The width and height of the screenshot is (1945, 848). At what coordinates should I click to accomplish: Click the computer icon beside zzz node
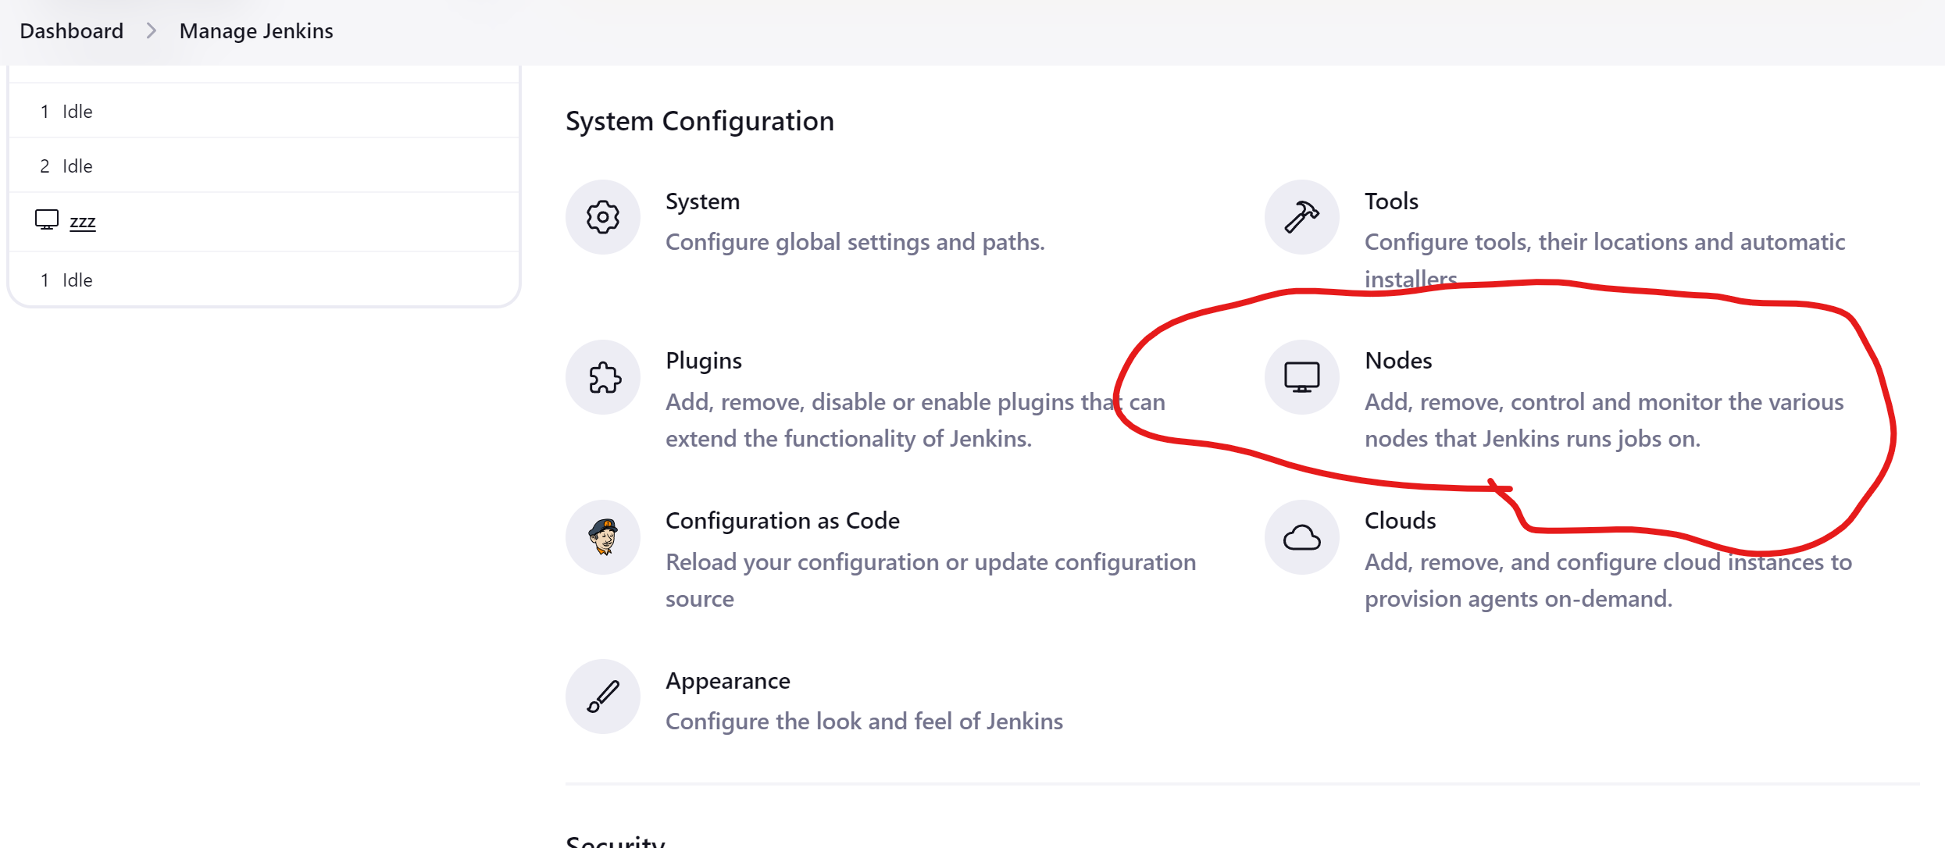(47, 220)
